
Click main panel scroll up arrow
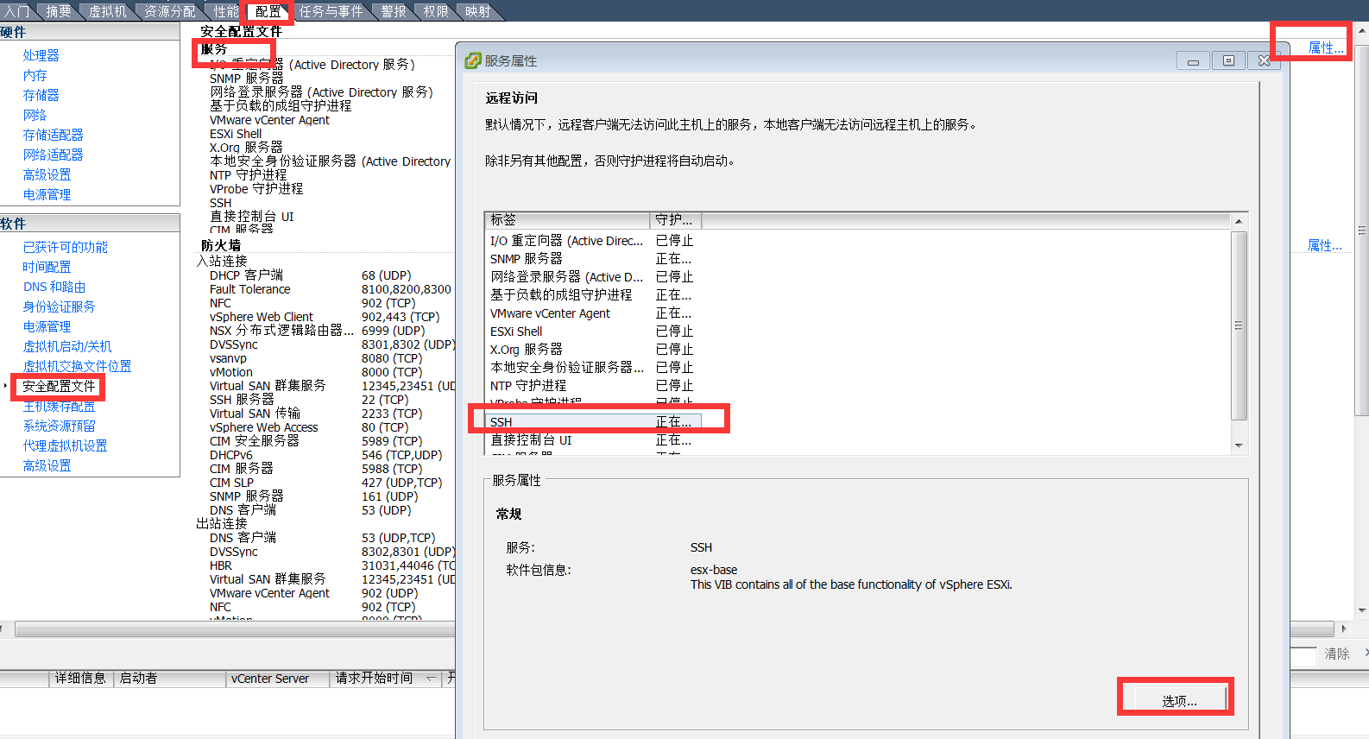[x=1362, y=29]
